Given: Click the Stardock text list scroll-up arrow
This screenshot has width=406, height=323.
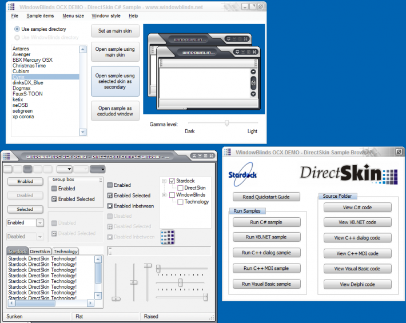Looking at the screenshot, I should tap(98, 259).
